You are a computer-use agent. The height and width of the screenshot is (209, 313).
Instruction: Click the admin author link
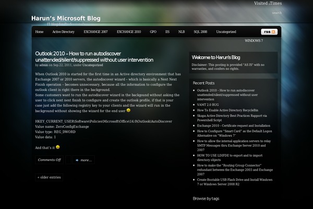43,65
